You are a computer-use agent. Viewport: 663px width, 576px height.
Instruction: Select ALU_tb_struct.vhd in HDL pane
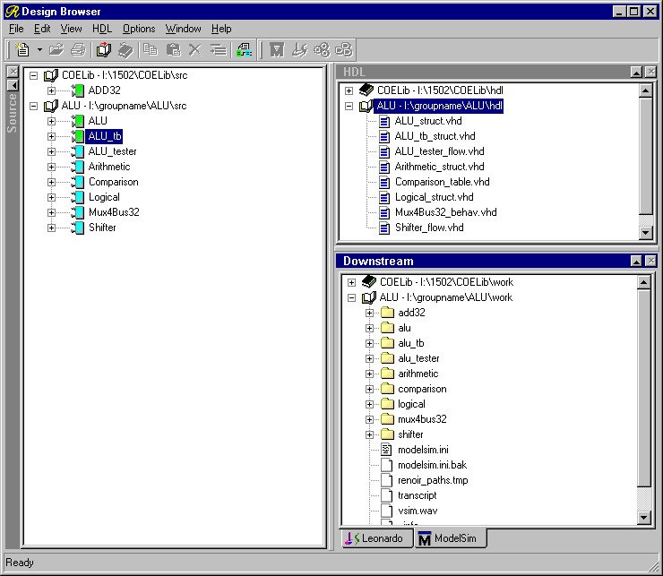[435, 136]
